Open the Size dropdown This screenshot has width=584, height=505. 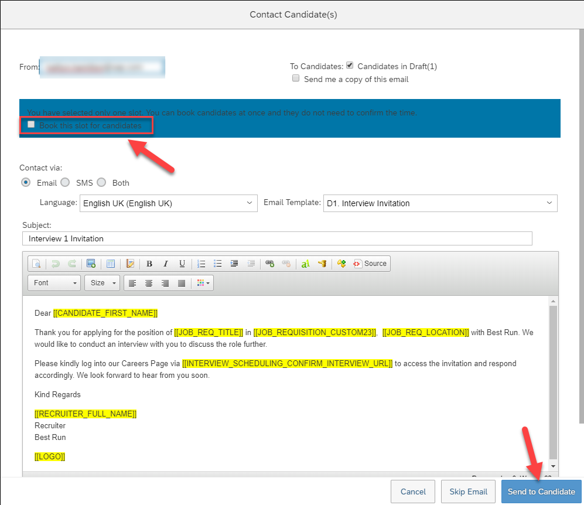pos(102,283)
